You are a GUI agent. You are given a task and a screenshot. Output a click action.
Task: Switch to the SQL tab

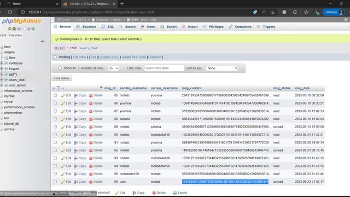108,27
